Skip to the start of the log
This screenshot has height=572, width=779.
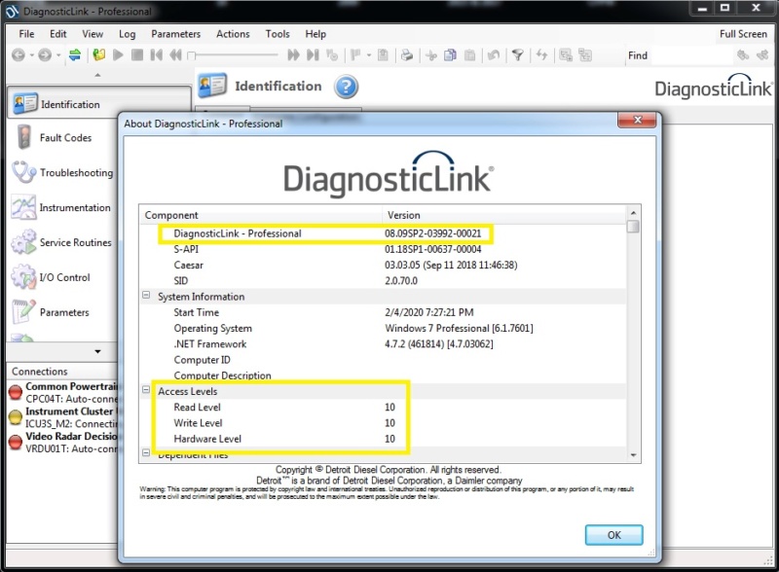click(x=157, y=55)
